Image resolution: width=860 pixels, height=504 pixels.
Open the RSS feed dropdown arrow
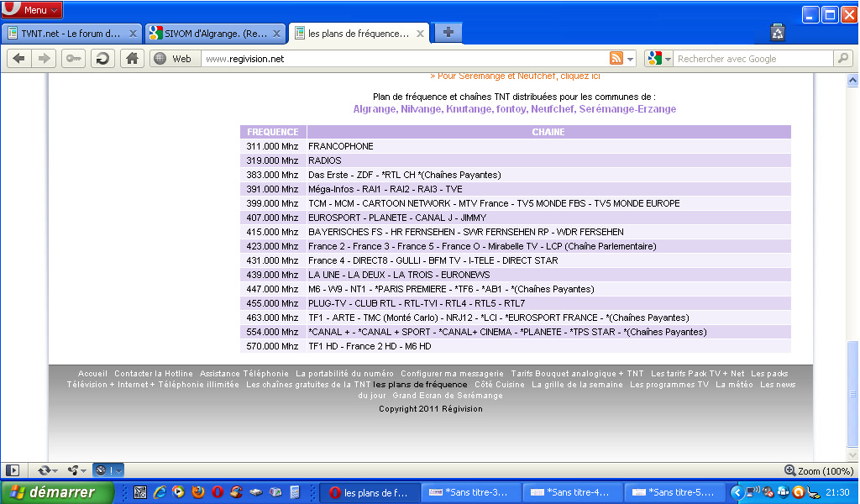[x=630, y=59]
